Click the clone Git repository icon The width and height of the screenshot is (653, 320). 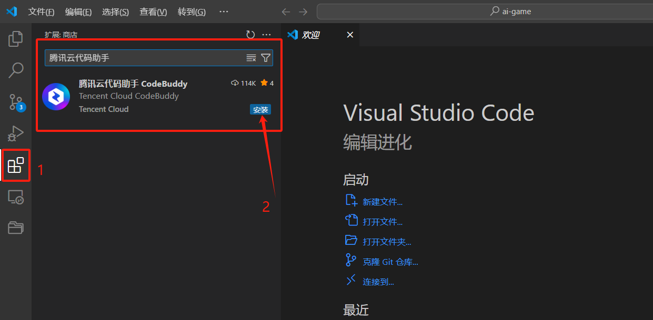[x=351, y=260]
